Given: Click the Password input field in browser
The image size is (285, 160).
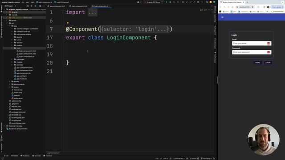Looking at the screenshot, I should [252, 52].
